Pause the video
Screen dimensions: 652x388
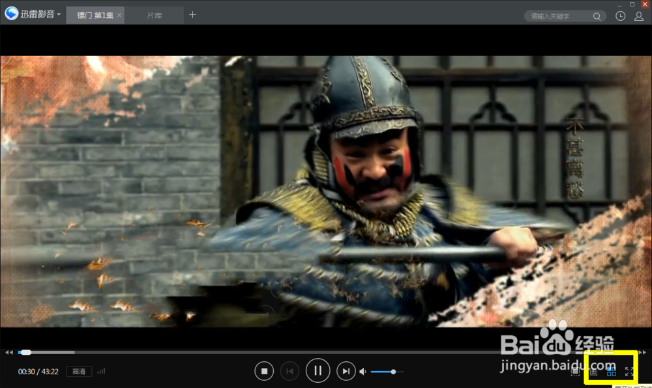318,370
